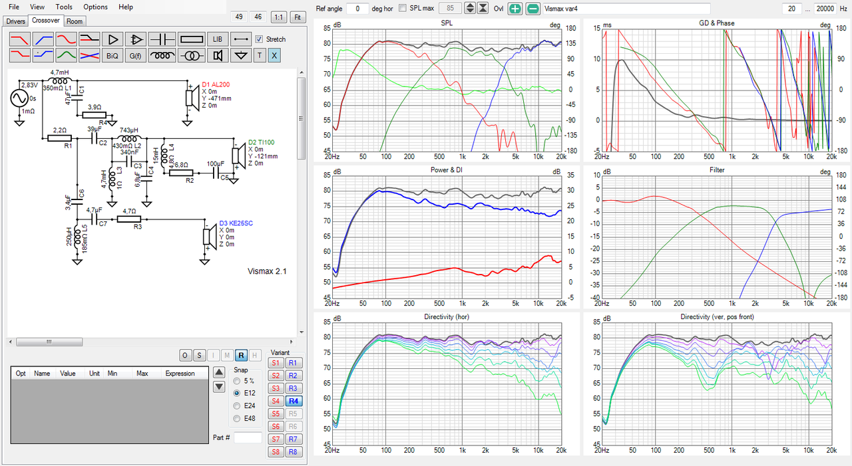Add a ground symbol
The height and width of the screenshot is (466, 852).
[240, 55]
